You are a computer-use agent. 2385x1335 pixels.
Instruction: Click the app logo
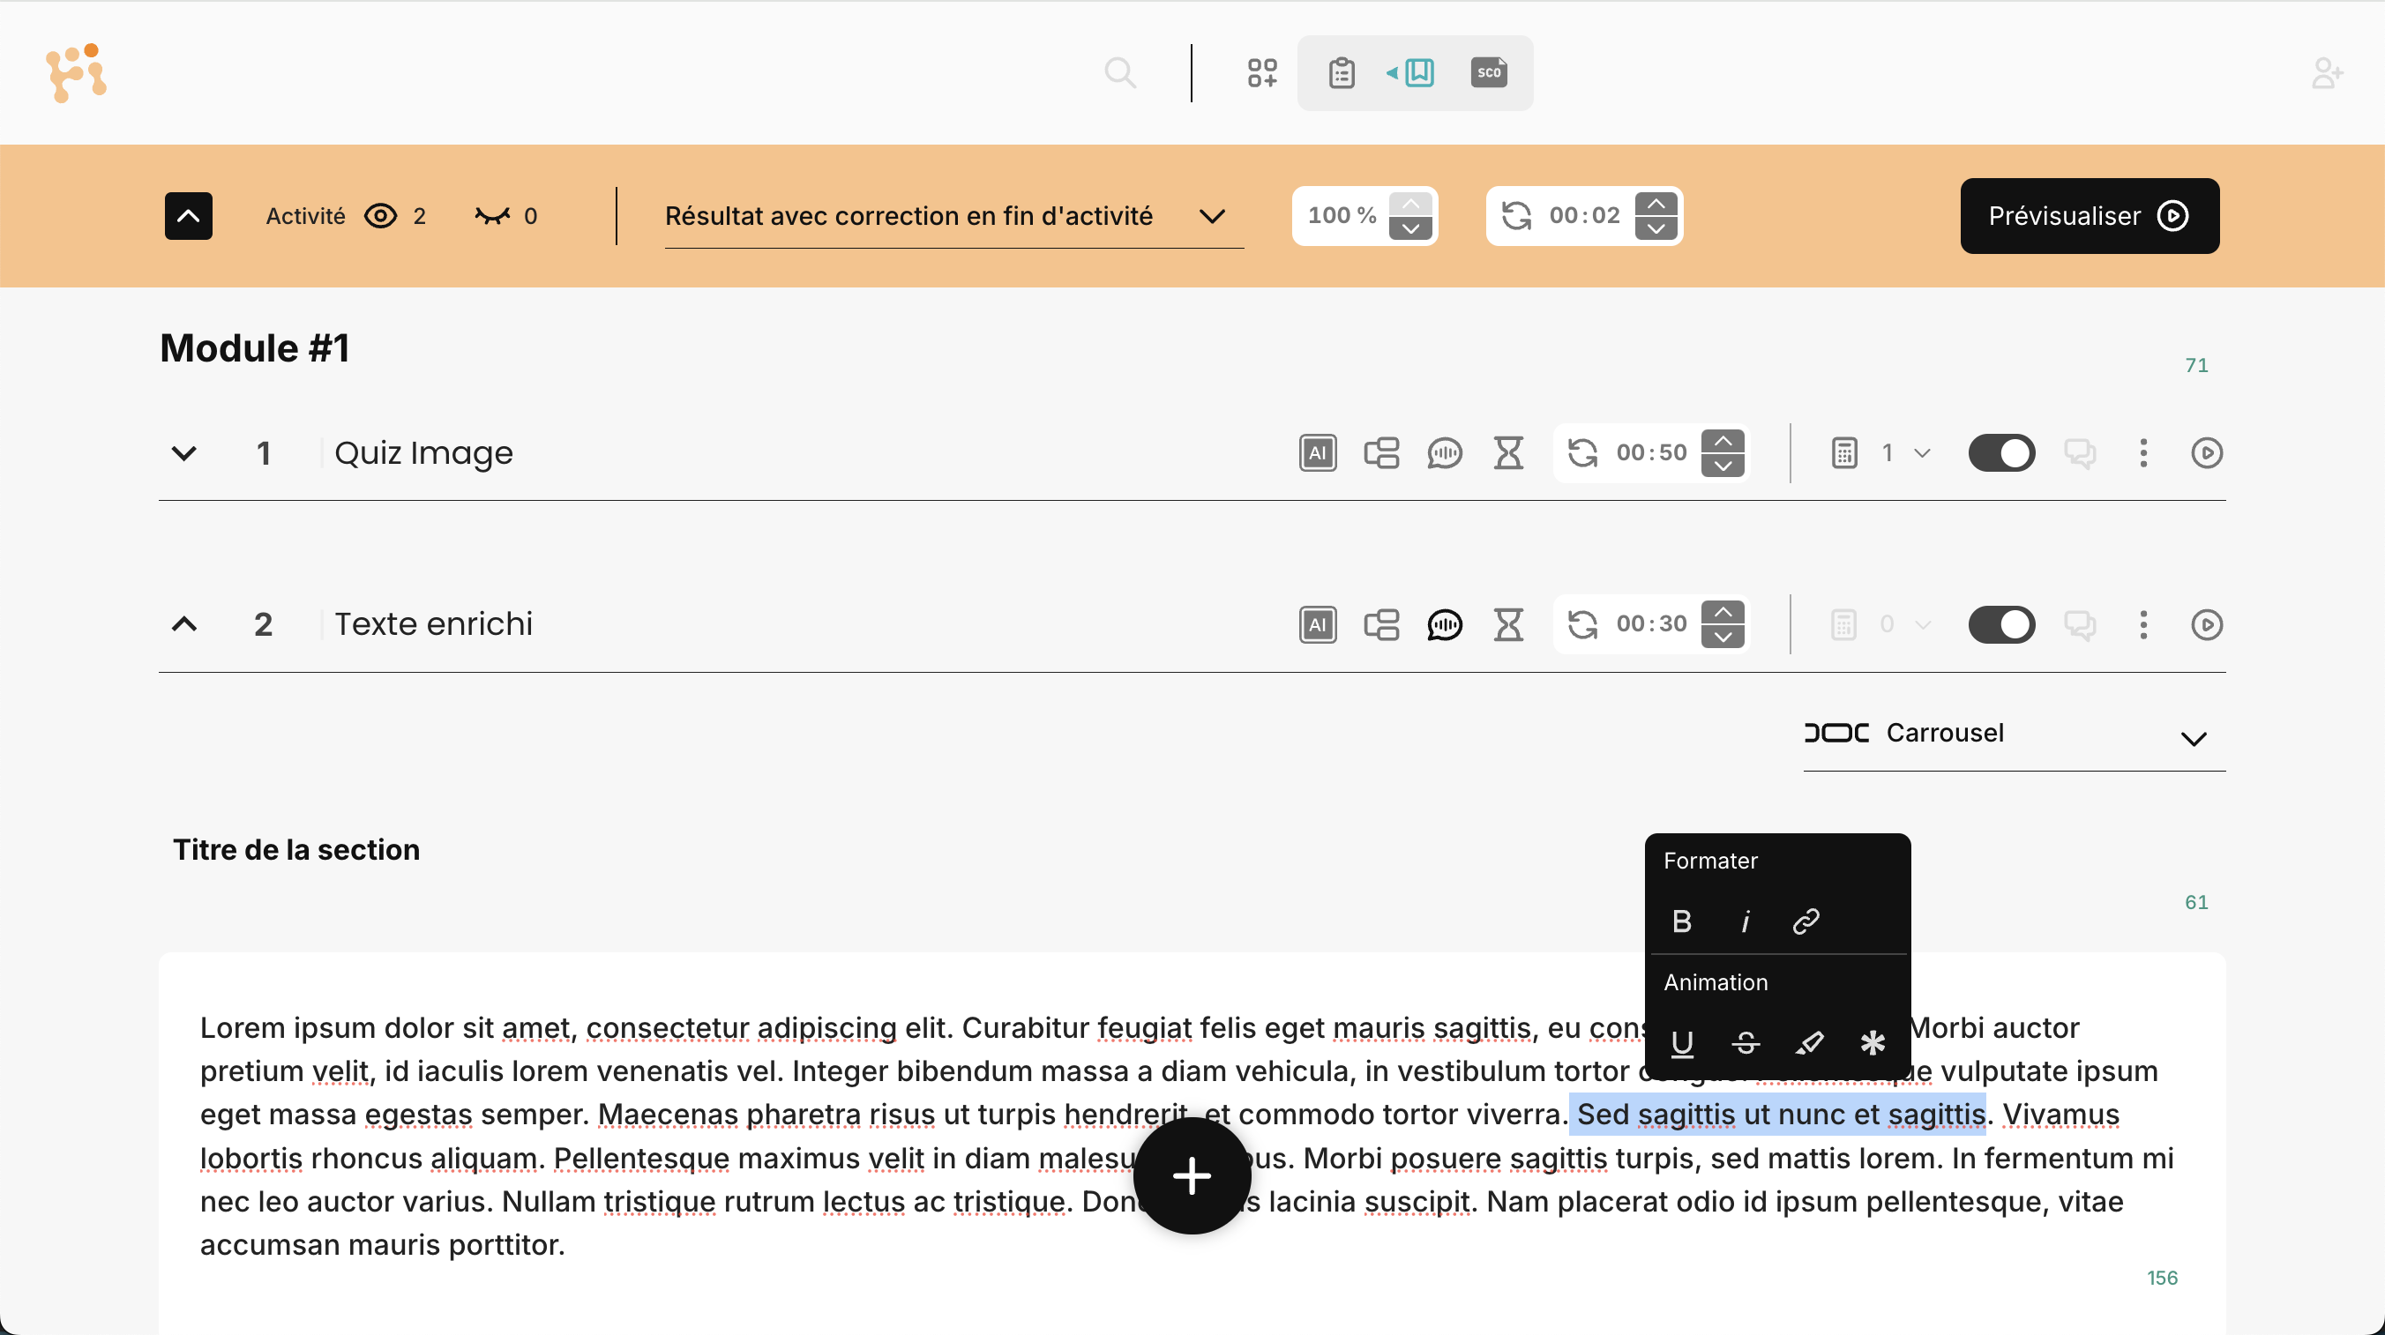coord(77,72)
